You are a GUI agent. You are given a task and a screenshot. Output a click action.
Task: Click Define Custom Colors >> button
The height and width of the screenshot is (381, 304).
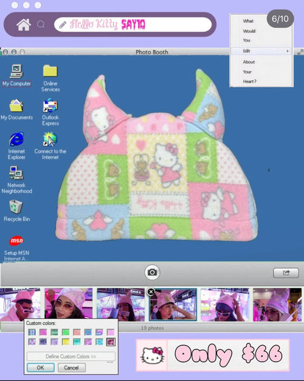[x=71, y=357]
